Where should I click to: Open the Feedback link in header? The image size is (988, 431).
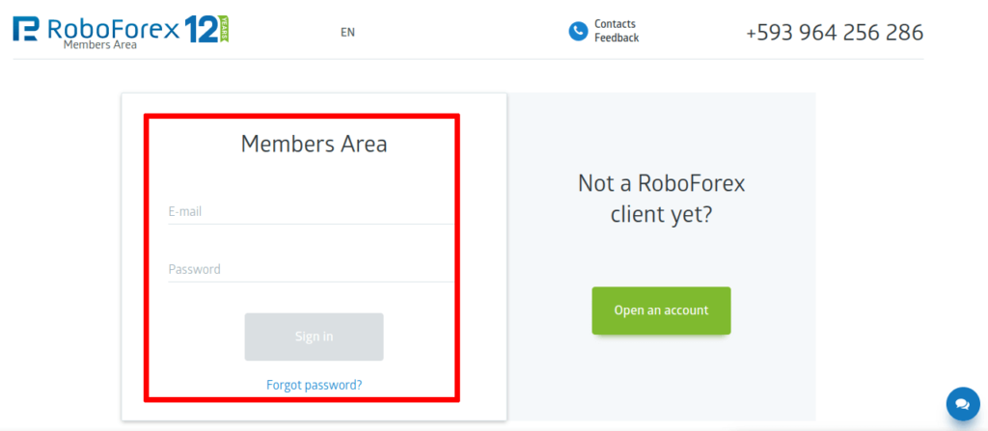(617, 39)
